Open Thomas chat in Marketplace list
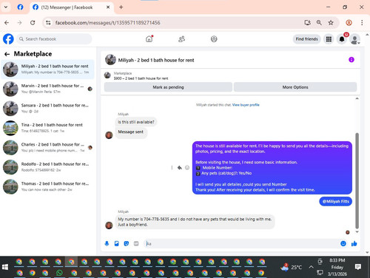Image resolution: width=370 pixels, height=278 pixels. pos(48,186)
